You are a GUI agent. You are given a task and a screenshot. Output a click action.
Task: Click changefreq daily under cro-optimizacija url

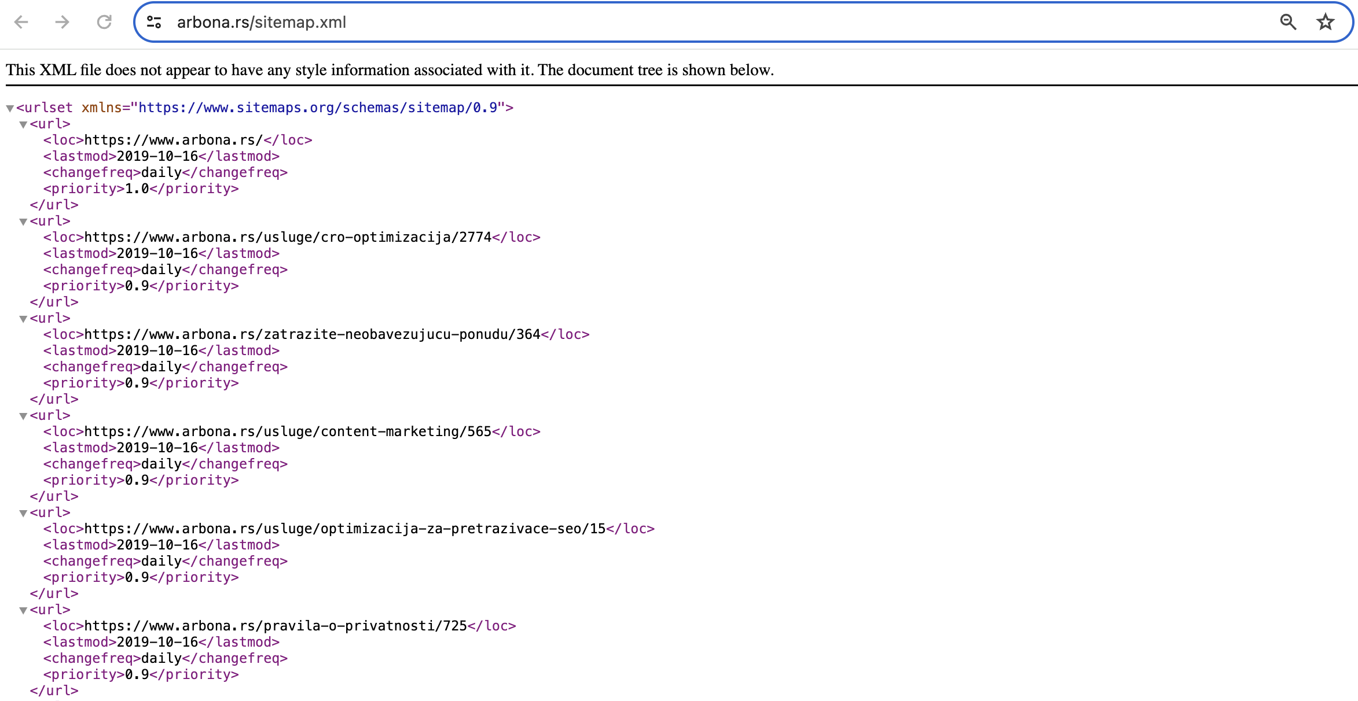pyautogui.click(x=166, y=270)
